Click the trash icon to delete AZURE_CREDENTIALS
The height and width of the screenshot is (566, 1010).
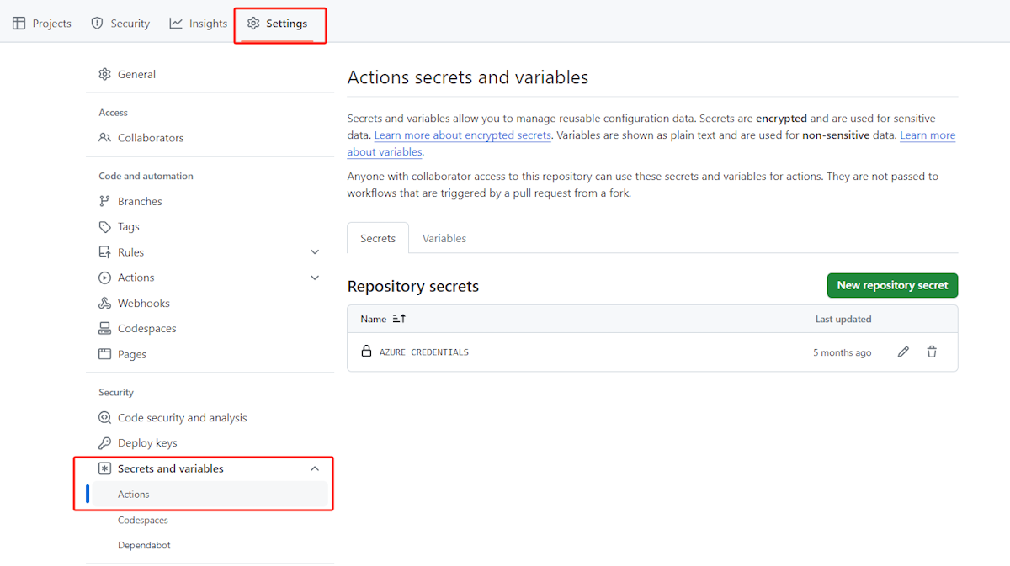[x=932, y=352]
